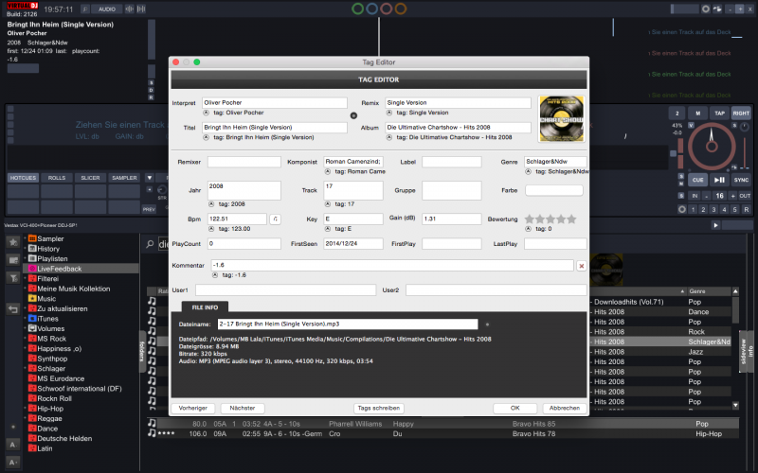This screenshot has height=473, width=758.
Task: Toggle the S button above D button
Action: (152, 83)
